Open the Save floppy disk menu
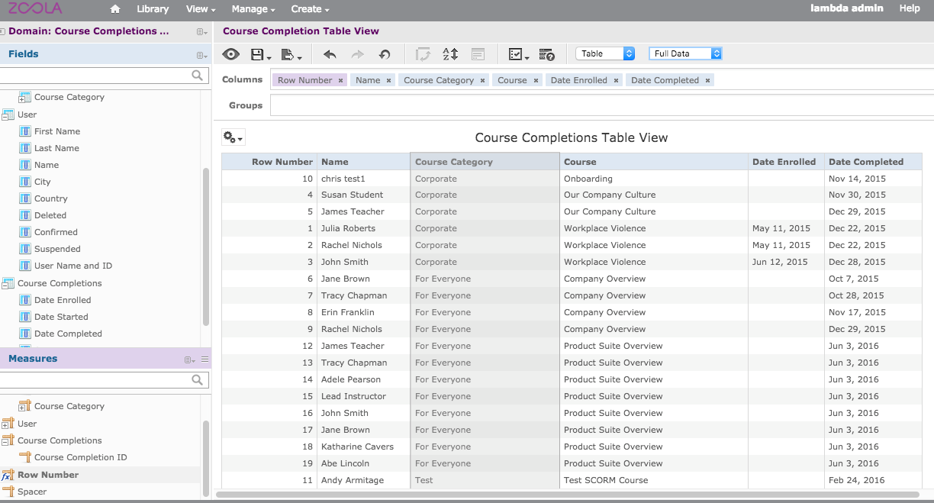The height and width of the screenshot is (503, 934). 260,54
